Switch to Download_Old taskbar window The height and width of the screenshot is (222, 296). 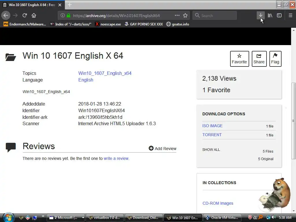(x=144, y=218)
